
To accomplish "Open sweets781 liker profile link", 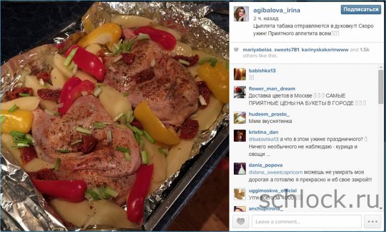I will point(287,50).
